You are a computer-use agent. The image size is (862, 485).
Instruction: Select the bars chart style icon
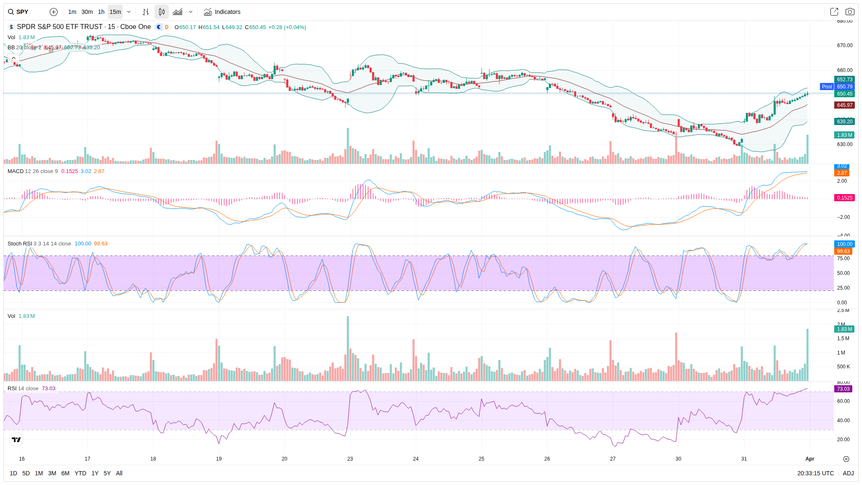146,12
